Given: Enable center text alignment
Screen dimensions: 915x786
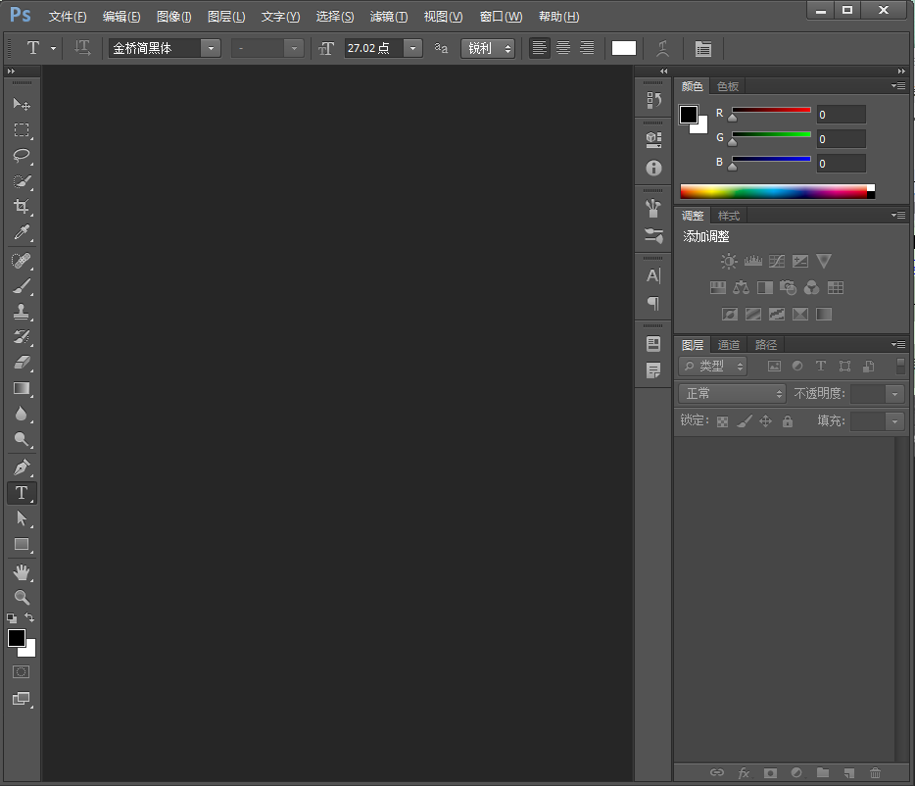Looking at the screenshot, I should point(563,48).
